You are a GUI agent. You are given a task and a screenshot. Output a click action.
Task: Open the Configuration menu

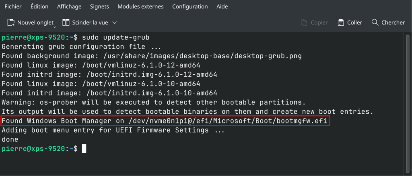tap(190, 6)
